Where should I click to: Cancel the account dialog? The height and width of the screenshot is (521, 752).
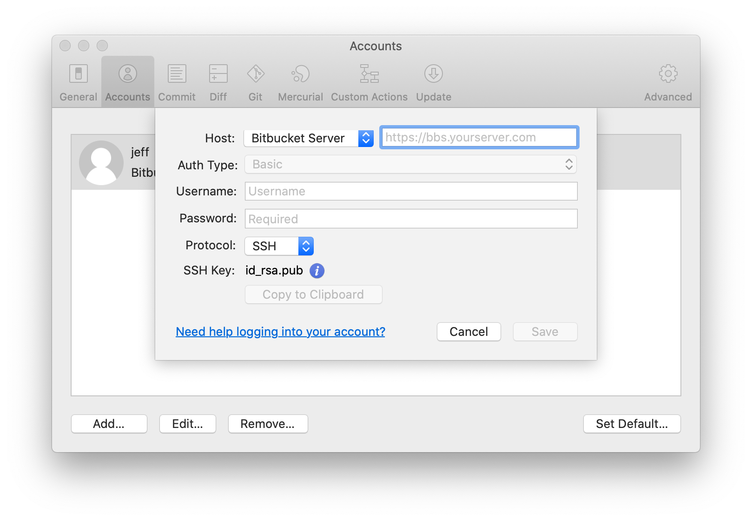[x=468, y=332]
